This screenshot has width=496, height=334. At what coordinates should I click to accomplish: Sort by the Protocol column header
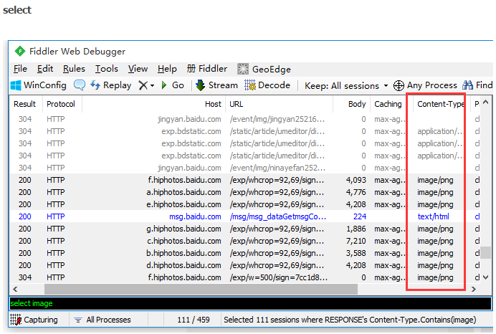coord(61,104)
